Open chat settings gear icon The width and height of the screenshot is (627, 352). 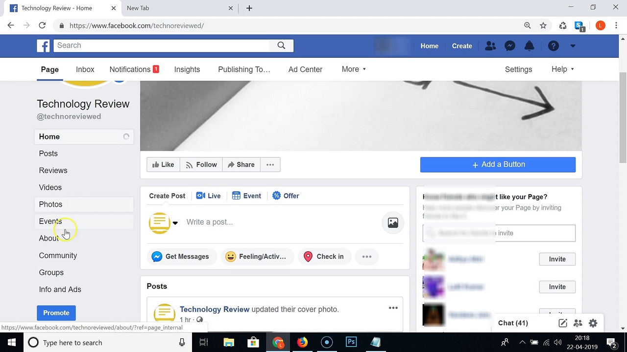(593, 323)
